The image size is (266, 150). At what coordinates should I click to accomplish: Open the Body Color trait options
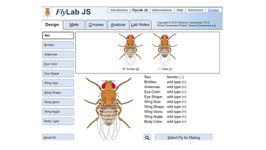(58, 121)
